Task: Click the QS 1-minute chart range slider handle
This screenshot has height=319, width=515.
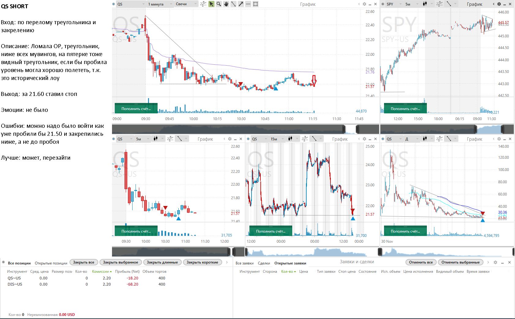Action: click(344, 129)
